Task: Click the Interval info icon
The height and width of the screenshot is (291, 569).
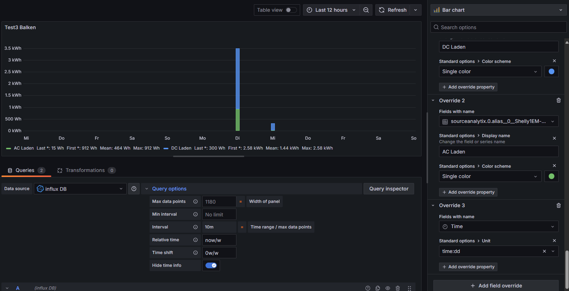Action: [x=195, y=227]
